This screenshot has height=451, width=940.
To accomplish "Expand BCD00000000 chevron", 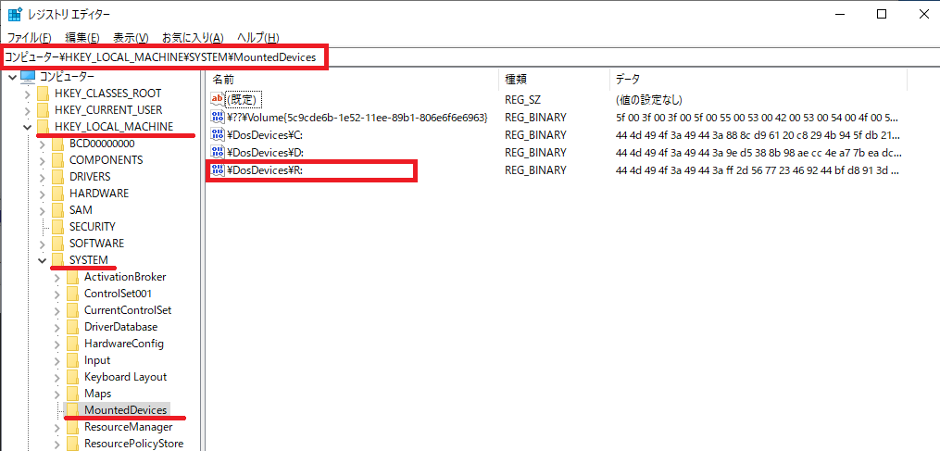I will tap(42, 144).
